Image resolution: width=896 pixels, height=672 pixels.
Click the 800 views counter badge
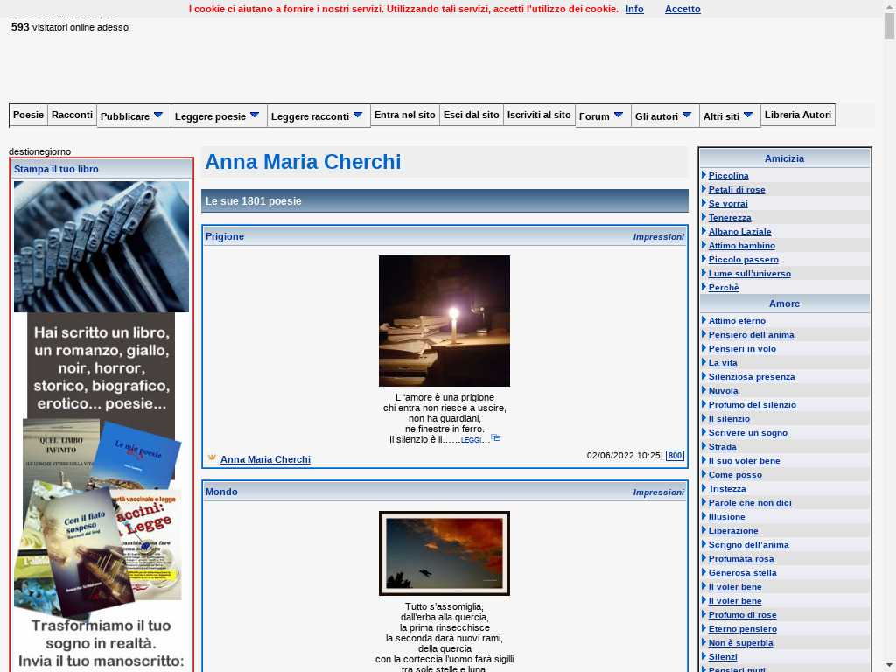(675, 456)
